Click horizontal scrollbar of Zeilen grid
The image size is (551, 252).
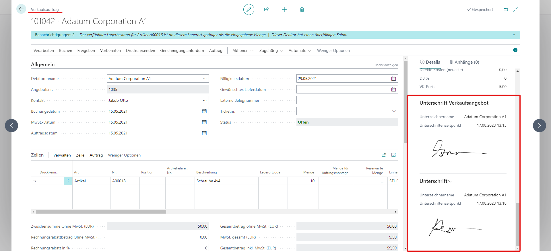[x=101, y=212]
